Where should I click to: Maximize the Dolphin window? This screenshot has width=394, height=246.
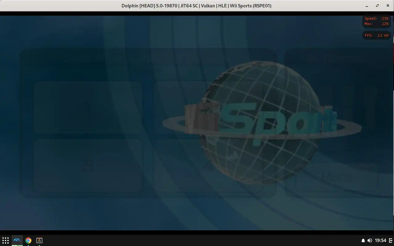click(377, 6)
